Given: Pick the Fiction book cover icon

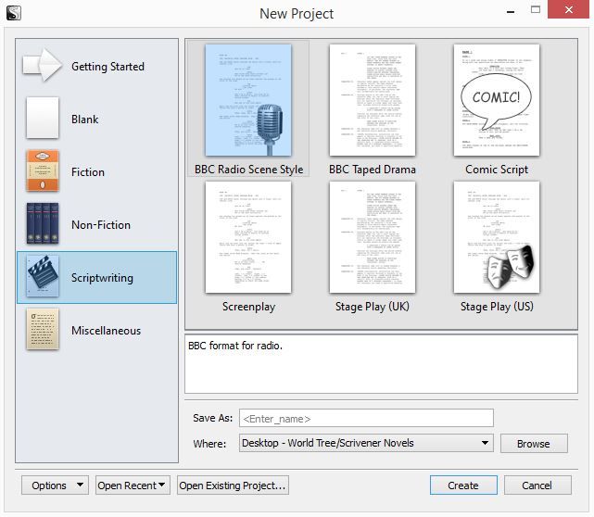Looking at the screenshot, I should click(x=43, y=170).
